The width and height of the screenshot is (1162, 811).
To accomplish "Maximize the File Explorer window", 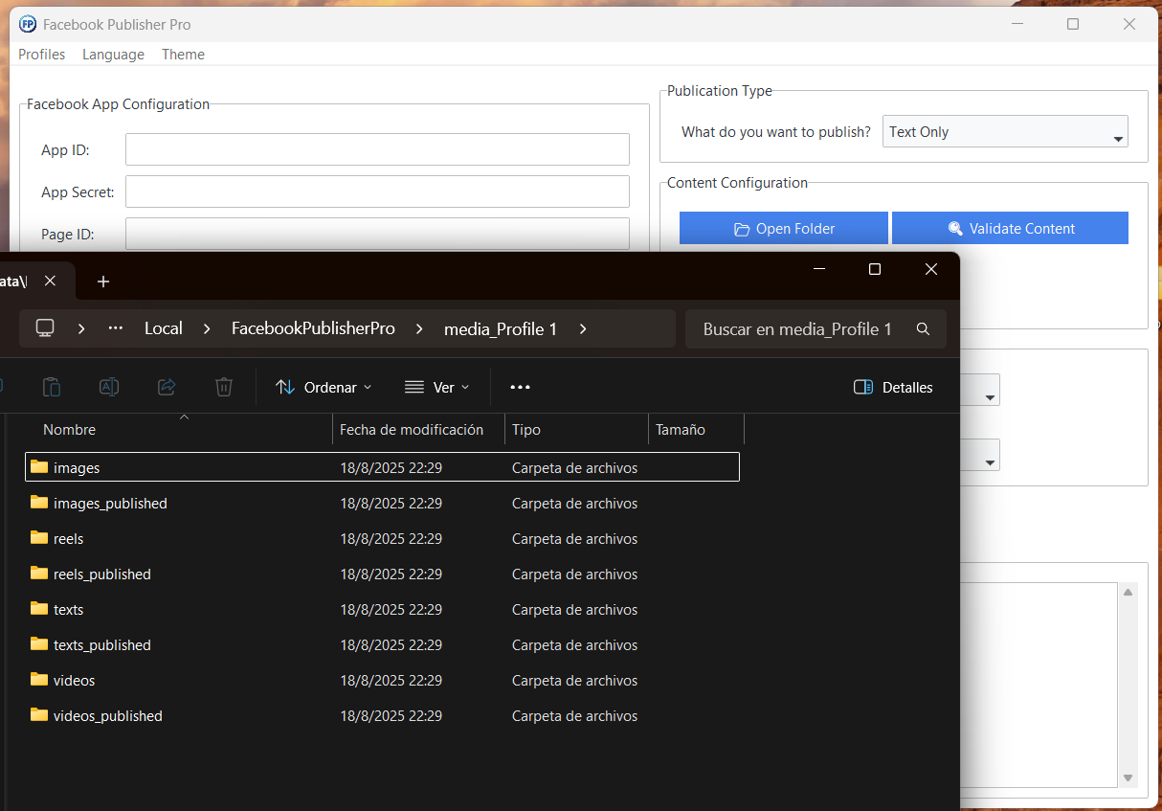I will pyautogui.click(x=874, y=270).
